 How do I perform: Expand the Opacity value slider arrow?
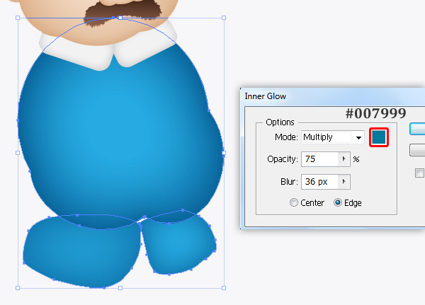coord(344,159)
